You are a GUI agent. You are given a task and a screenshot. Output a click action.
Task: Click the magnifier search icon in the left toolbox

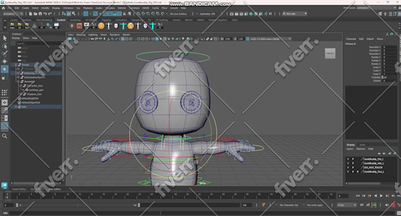[5, 136]
